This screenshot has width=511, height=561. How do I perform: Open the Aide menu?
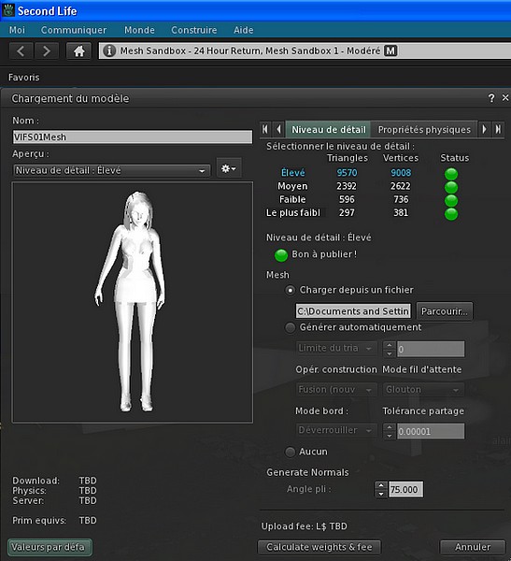(244, 30)
